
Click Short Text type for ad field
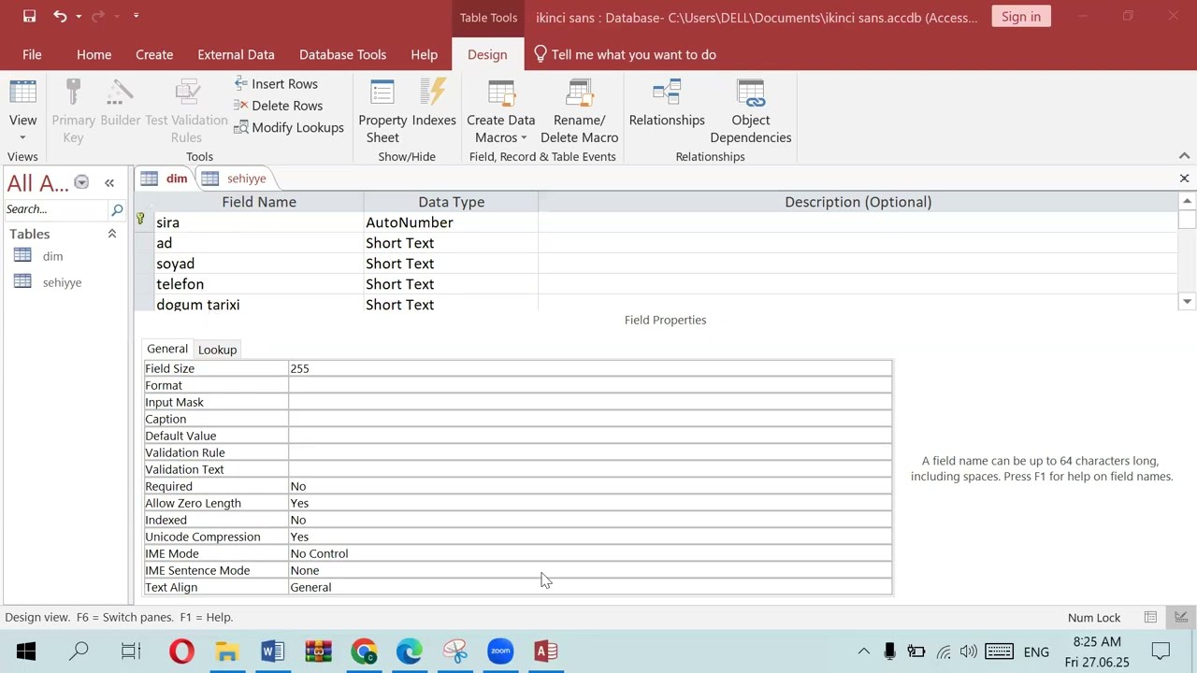click(451, 243)
